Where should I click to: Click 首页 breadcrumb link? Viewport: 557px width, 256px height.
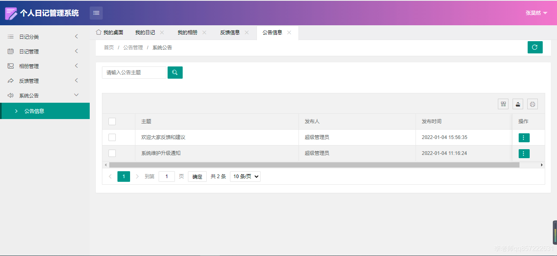click(x=109, y=48)
